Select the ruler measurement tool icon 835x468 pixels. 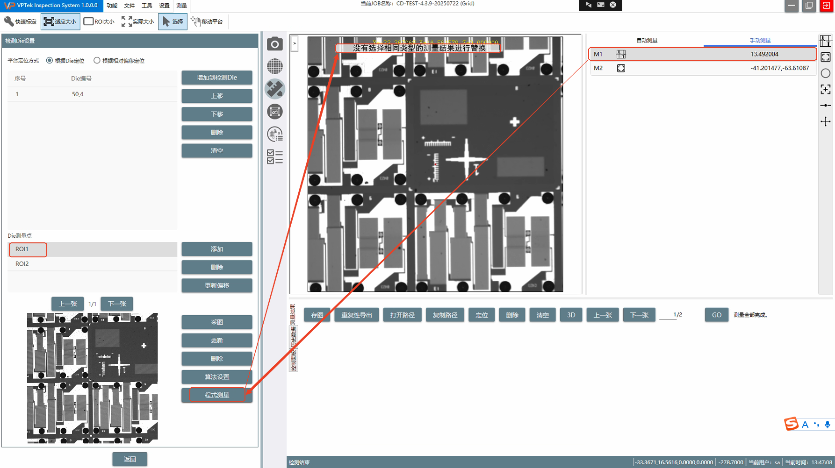pyautogui.click(x=275, y=89)
